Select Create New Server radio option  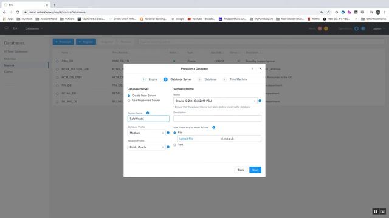click(129, 96)
